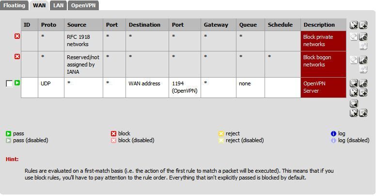The width and height of the screenshot is (376, 196).
Task: Click bottom add new rule icon below table
Action: 363,113
